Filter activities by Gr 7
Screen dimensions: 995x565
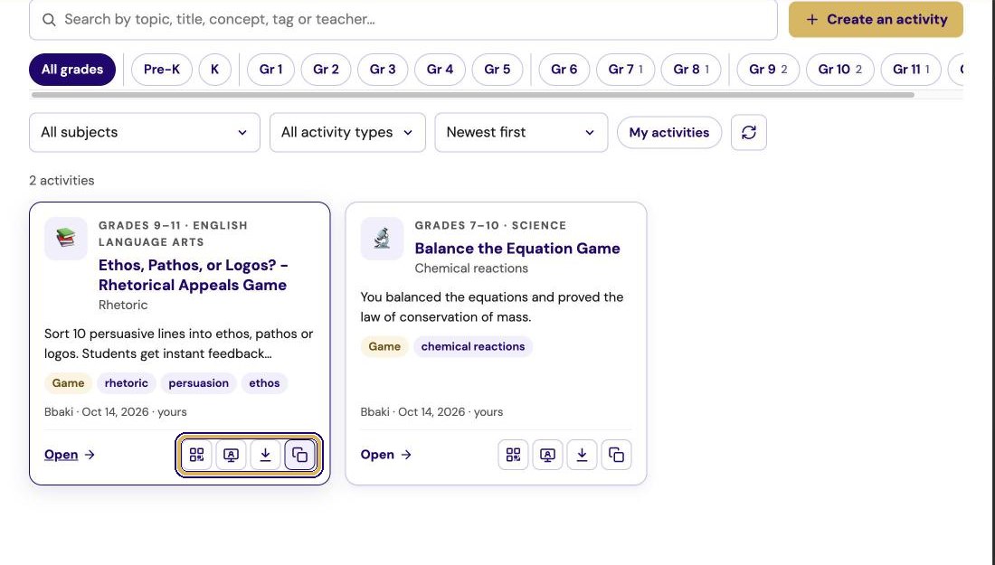tap(626, 69)
